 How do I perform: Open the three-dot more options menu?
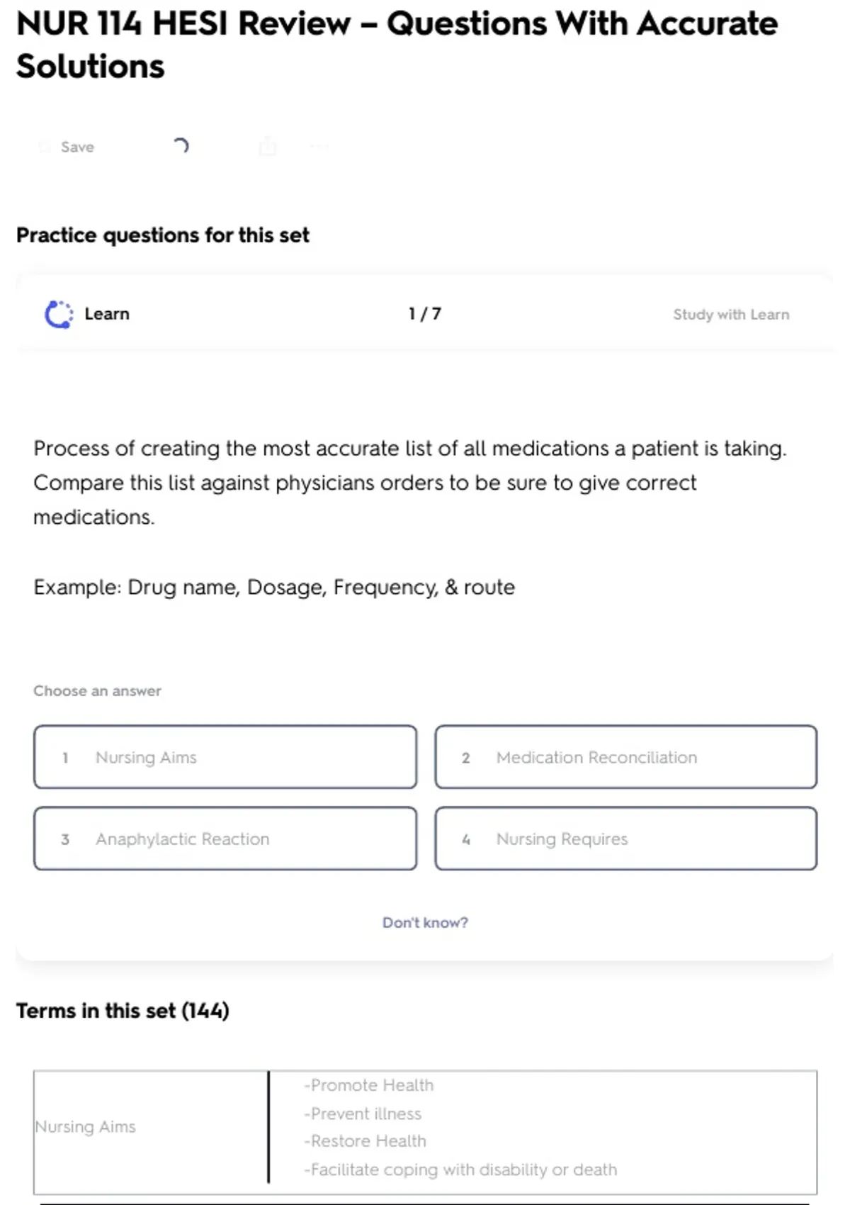(319, 147)
